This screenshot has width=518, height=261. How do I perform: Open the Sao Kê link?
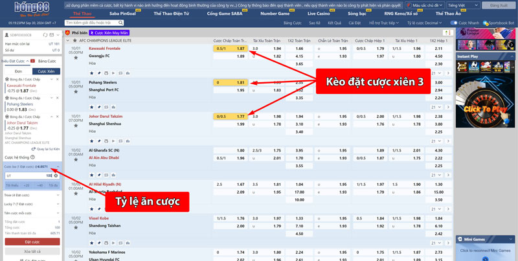coord(315,23)
